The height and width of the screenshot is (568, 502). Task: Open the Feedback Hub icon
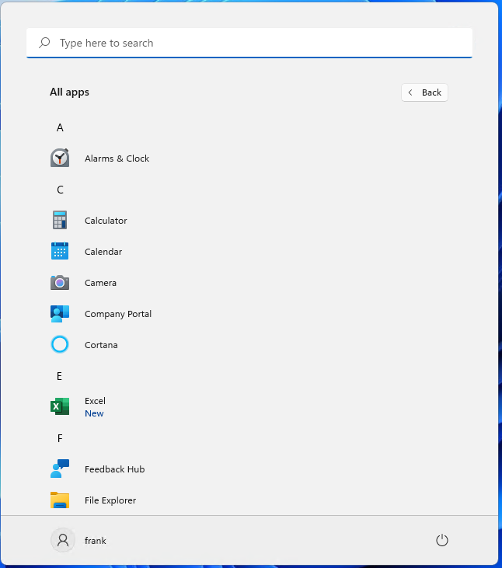tap(60, 469)
